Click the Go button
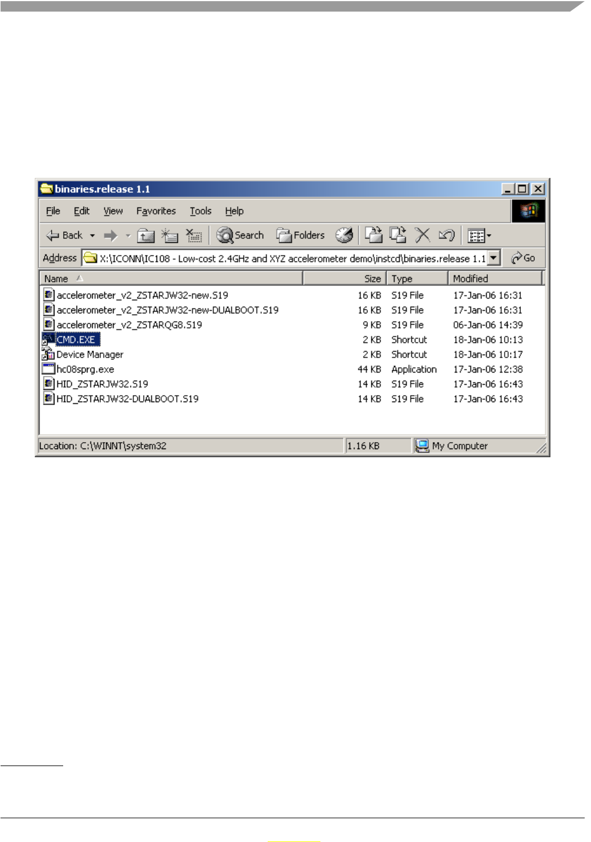Screen dimensions: 591x842 [523, 258]
